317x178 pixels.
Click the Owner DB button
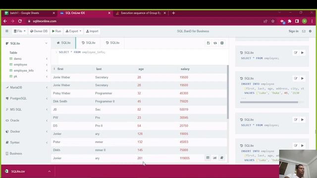[39, 31]
